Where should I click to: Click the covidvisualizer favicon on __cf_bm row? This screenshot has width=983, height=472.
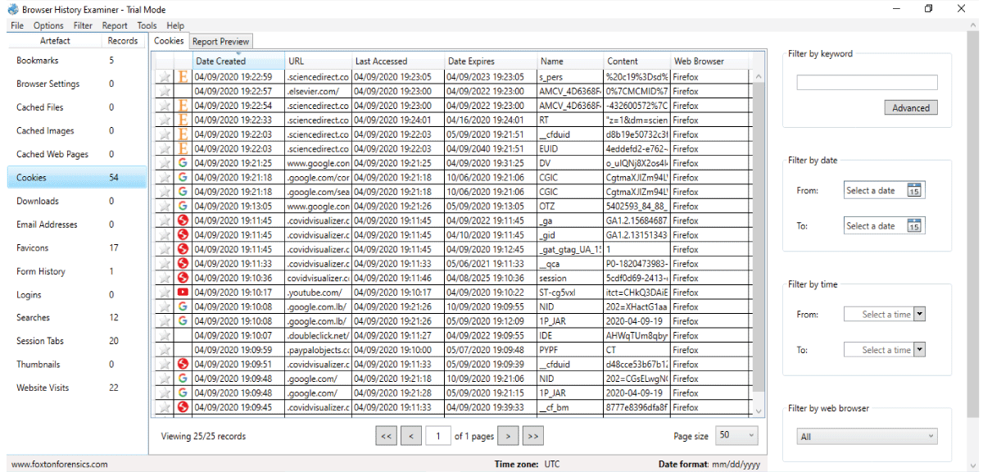[x=183, y=406]
